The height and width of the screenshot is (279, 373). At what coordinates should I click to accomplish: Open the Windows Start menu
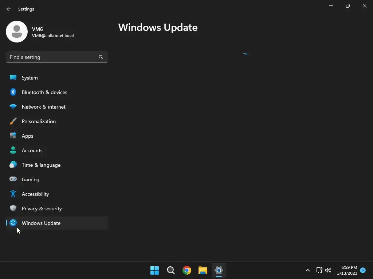[154, 270]
